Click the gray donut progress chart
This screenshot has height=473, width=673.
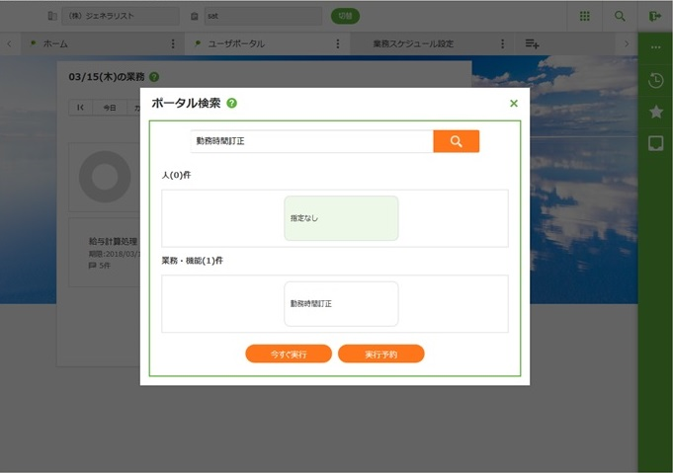coord(105,177)
